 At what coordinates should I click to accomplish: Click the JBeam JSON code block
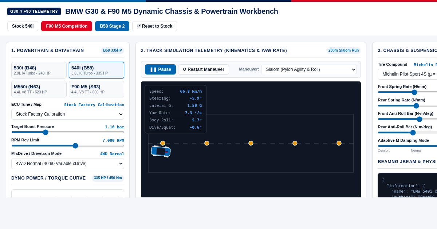point(407,185)
